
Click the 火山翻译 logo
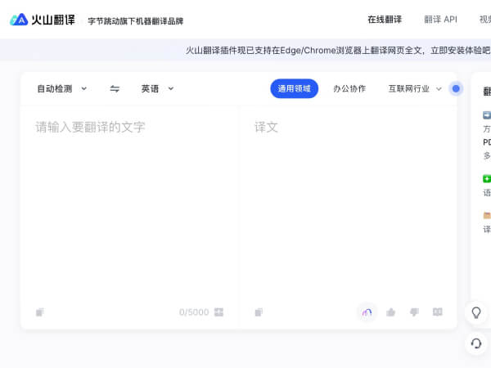pyautogui.click(x=43, y=20)
